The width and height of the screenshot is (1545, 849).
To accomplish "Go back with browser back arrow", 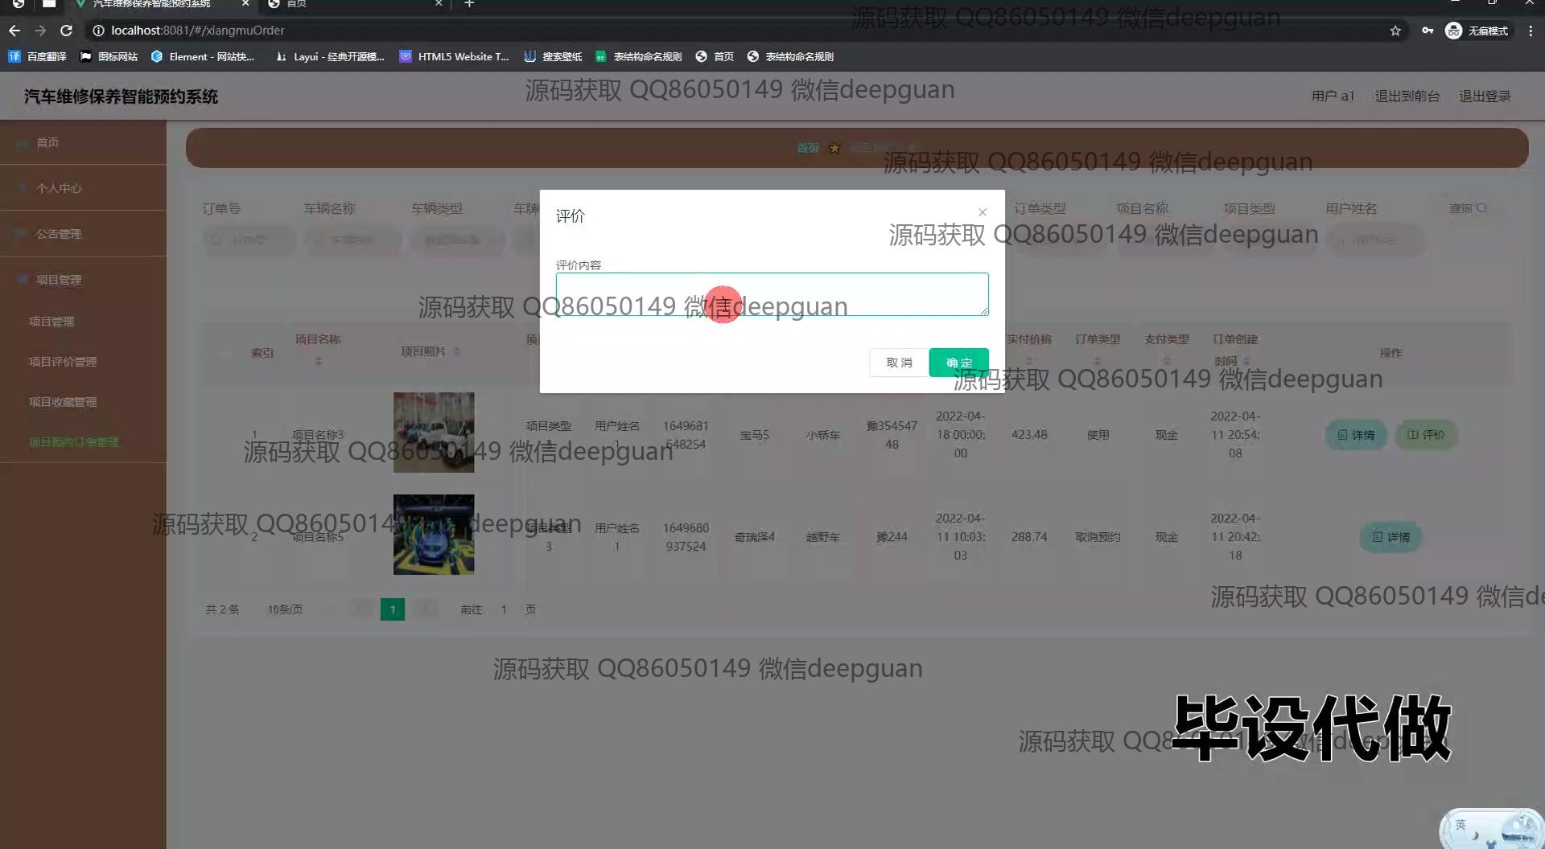I will click(x=14, y=31).
